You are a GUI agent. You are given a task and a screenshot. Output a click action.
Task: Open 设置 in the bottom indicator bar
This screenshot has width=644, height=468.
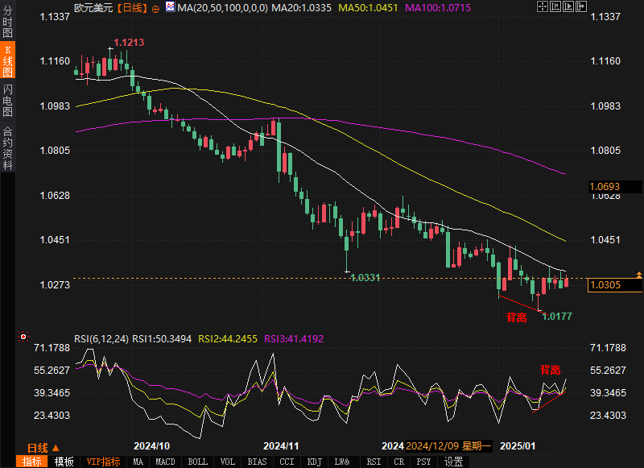coord(454,462)
